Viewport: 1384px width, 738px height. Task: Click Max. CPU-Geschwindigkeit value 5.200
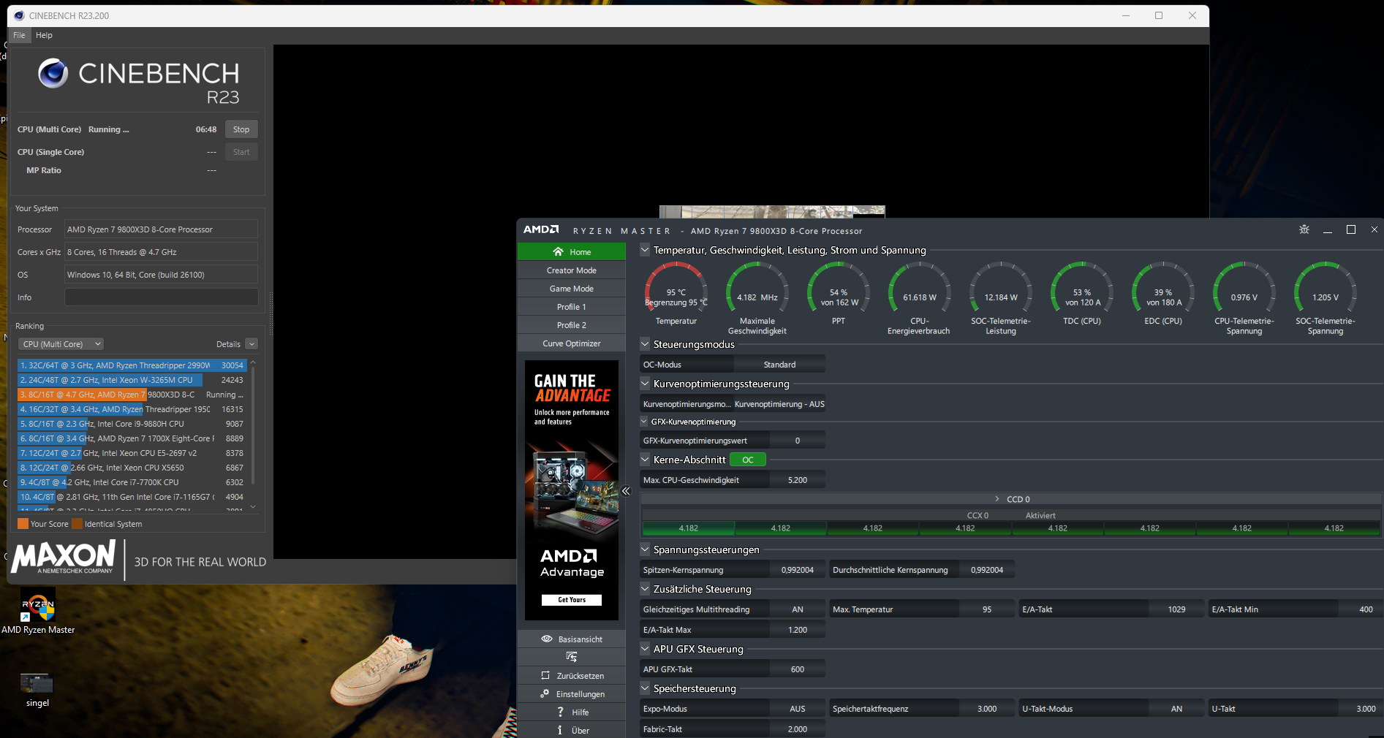(x=798, y=480)
